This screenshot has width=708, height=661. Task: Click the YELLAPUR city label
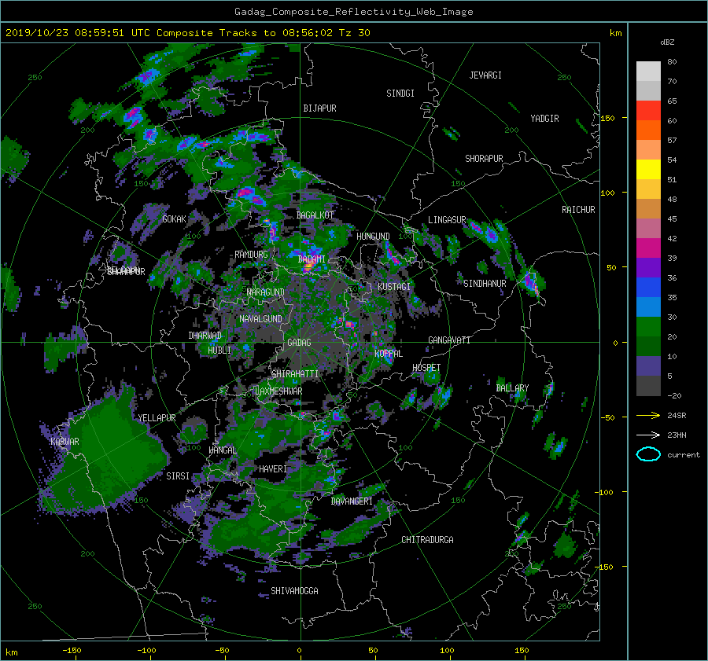(157, 418)
